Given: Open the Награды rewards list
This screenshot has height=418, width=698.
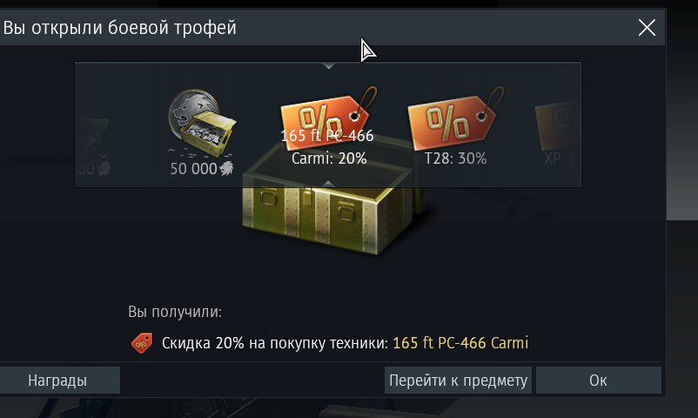Looking at the screenshot, I should point(57,381).
